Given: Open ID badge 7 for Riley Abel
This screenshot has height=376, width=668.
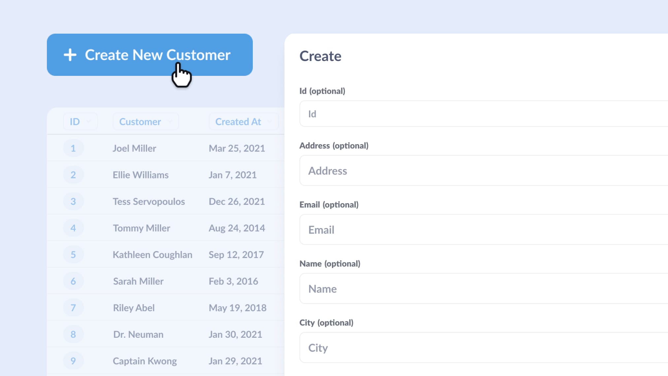Looking at the screenshot, I should click(x=73, y=308).
